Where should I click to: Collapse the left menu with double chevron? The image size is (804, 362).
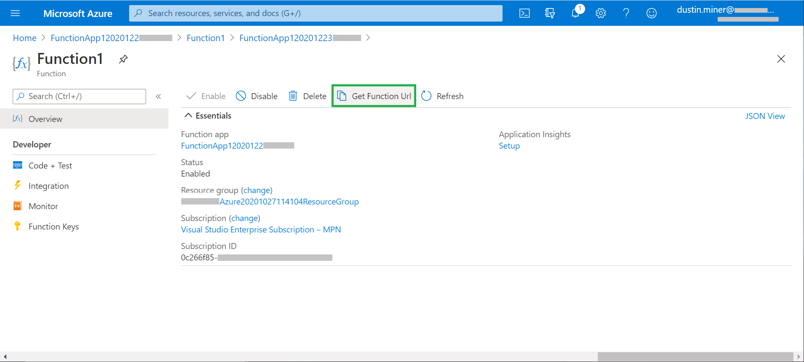pos(158,97)
